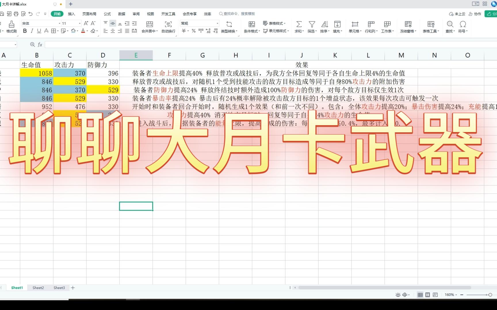497x310 pixels.
Task: Apply strikethrough formatting icon
Action: coord(46,31)
